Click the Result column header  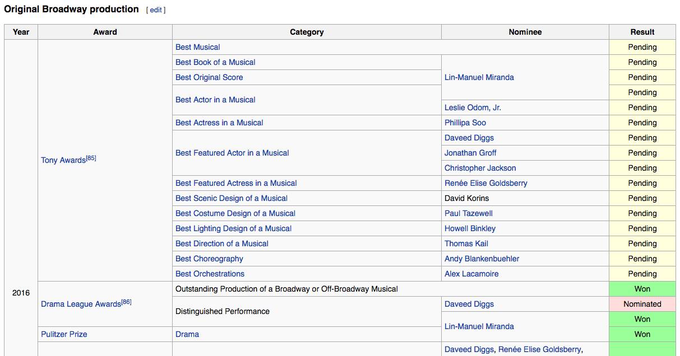coord(642,32)
